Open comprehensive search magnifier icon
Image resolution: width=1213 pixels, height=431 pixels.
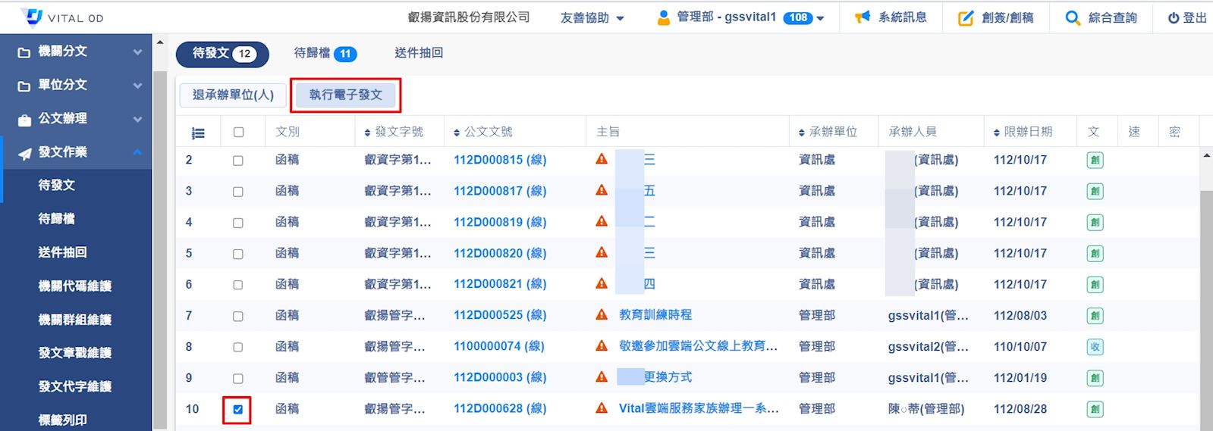click(1072, 17)
